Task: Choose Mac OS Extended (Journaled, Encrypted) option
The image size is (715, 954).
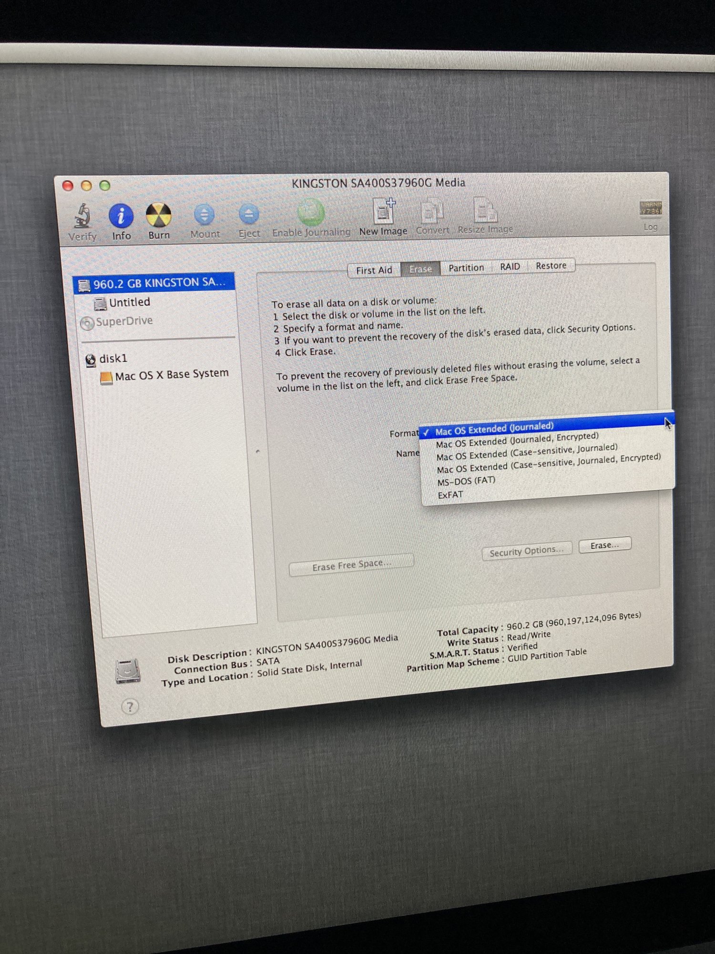Action: pyautogui.click(x=517, y=439)
